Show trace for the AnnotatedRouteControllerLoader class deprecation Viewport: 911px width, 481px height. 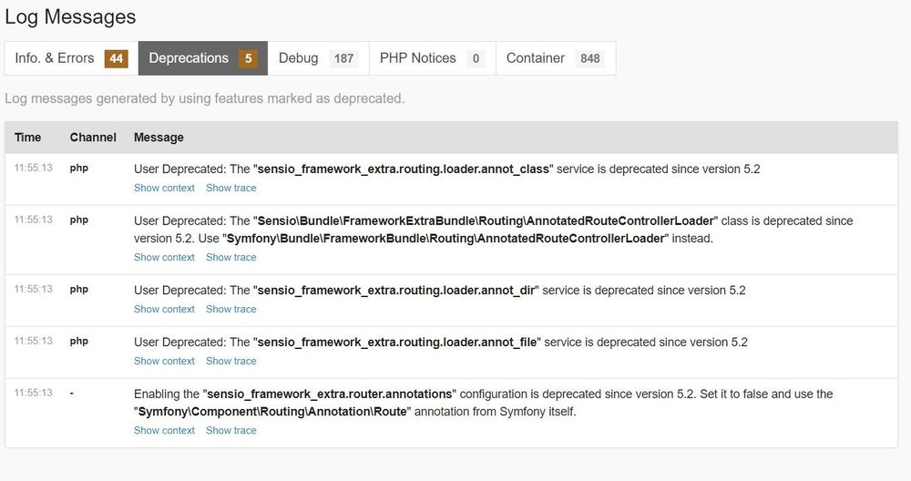(231, 257)
